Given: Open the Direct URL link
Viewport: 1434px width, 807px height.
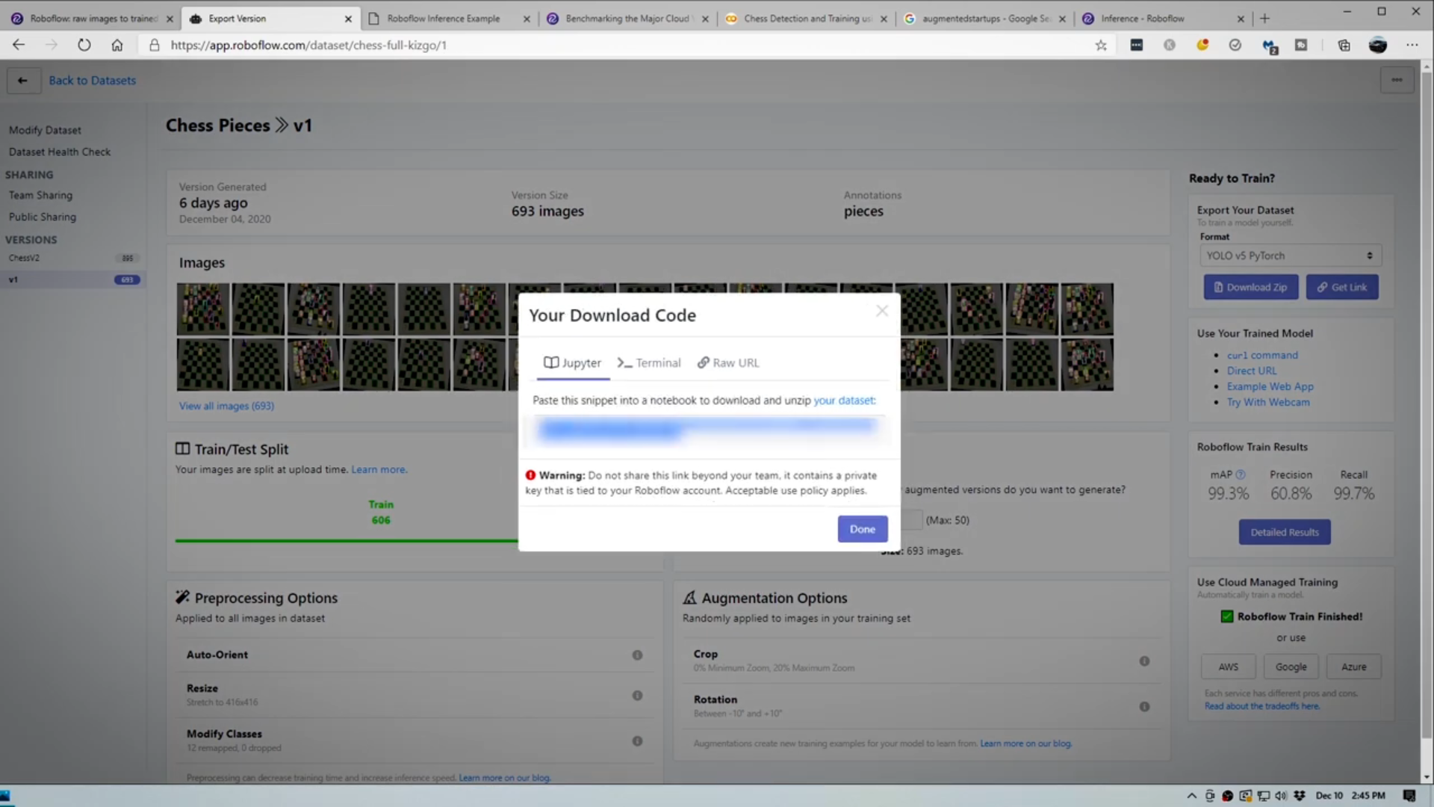Looking at the screenshot, I should pos(1252,371).
